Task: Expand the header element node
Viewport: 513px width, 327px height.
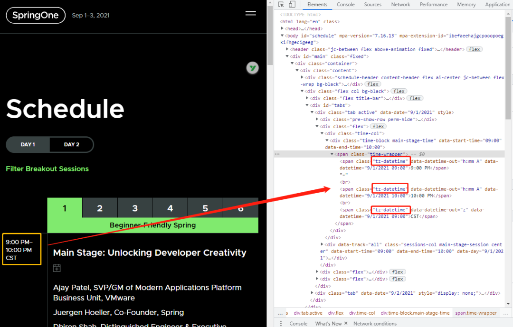Action: pos(287,49)
